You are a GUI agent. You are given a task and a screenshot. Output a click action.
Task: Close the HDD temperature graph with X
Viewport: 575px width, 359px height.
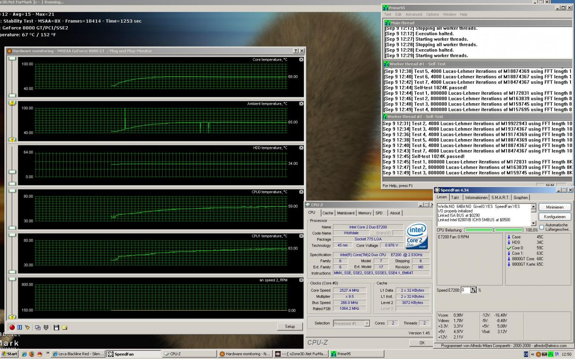click(301, 148)
